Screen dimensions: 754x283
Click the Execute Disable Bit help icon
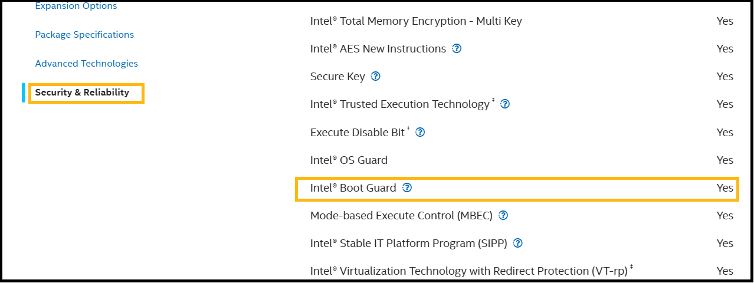(x=420, y=133)
